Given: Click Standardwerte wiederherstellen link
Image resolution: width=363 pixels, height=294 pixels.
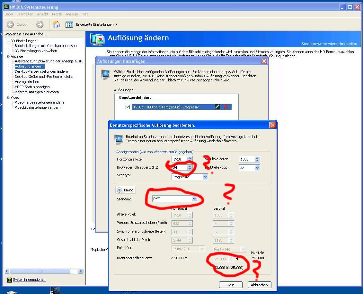Looking at the screenshot, I should coord(329,44).
